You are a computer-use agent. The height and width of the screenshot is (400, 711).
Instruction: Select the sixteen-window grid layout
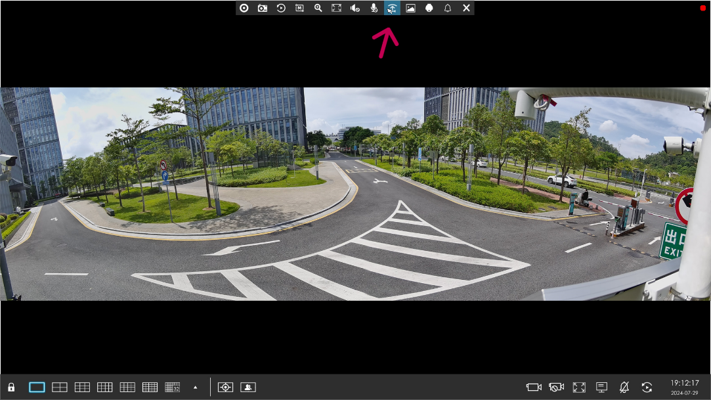(150, 388)
